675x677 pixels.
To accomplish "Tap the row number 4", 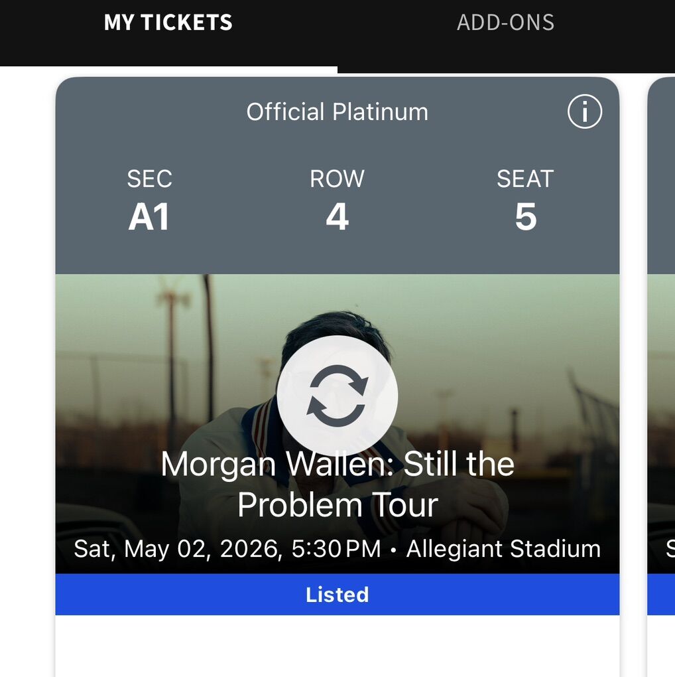I will pyautogui.click(x=337, y=218).
